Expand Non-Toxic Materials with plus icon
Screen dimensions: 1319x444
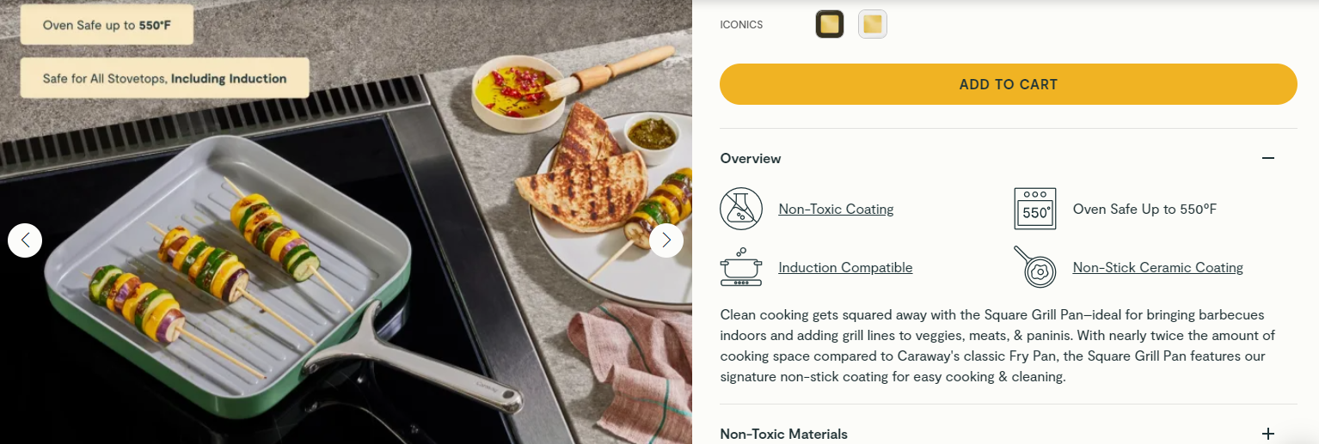[x=1267, y=434]
